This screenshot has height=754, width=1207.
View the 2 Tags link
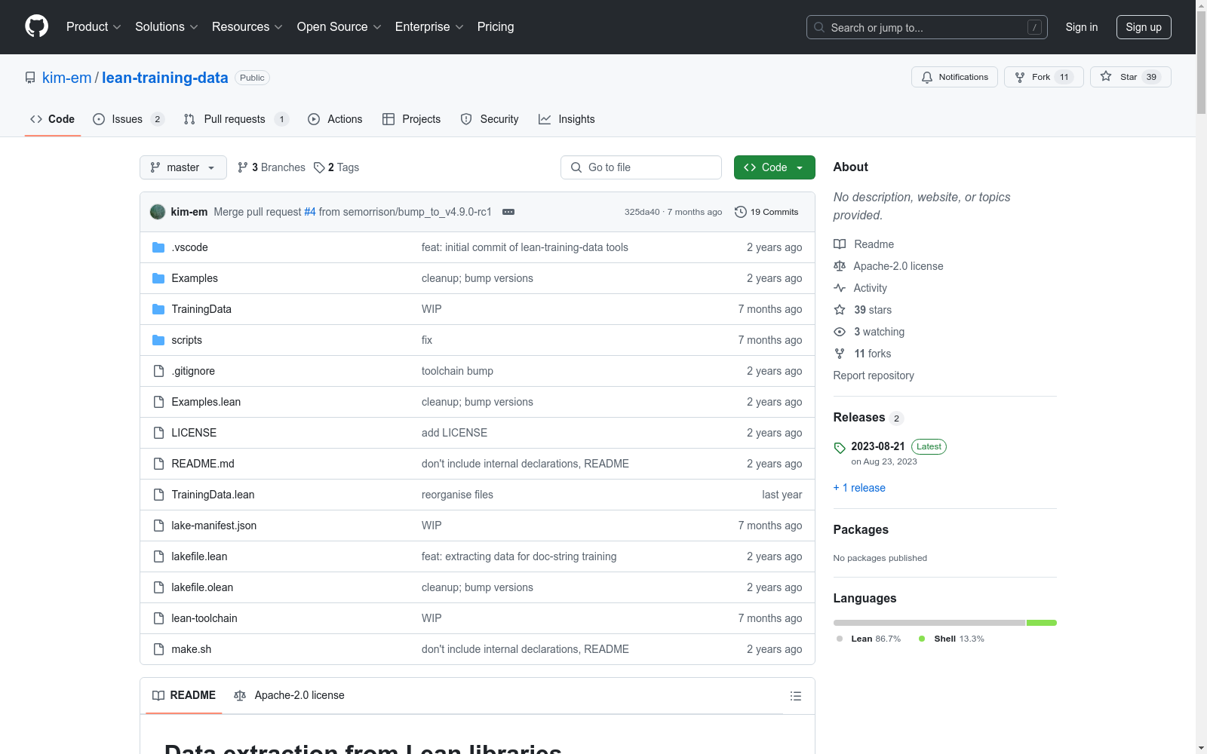pos(336,167)
